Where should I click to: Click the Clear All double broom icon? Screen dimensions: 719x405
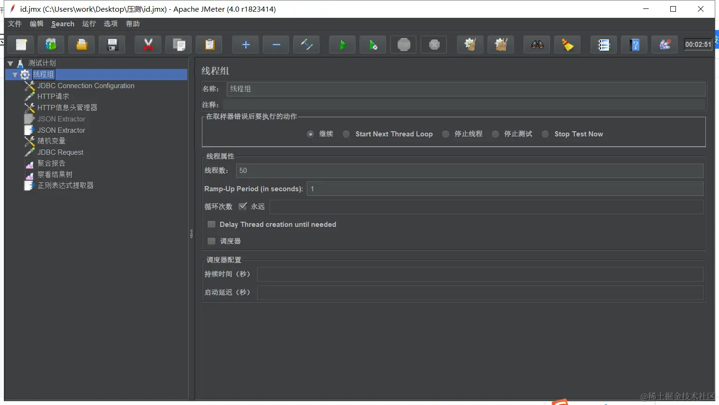(x=501, y=45)
